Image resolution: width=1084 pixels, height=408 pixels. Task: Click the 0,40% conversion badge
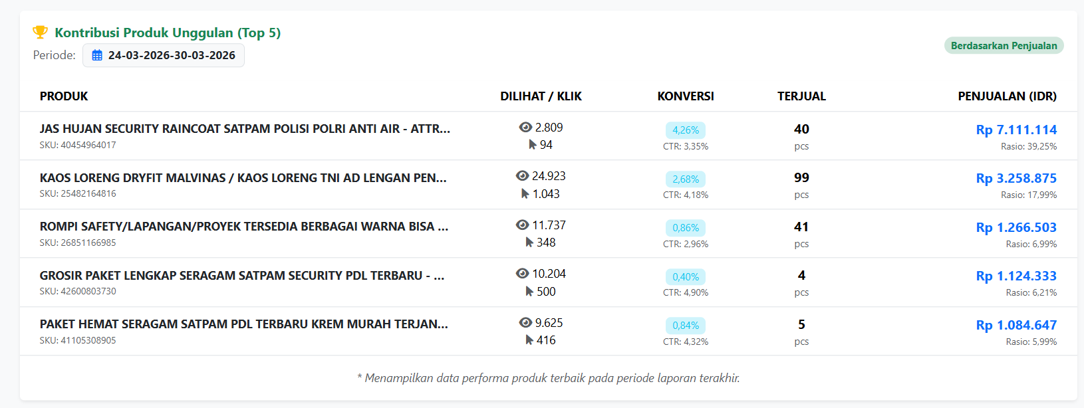click(685, 277)
